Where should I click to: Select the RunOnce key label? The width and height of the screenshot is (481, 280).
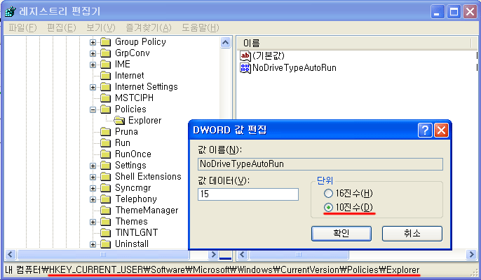pyautogui.click(x=133, y=154)
